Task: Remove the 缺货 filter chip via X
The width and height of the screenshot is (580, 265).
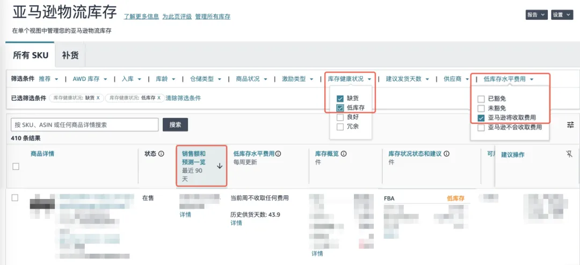Action: 98,98
